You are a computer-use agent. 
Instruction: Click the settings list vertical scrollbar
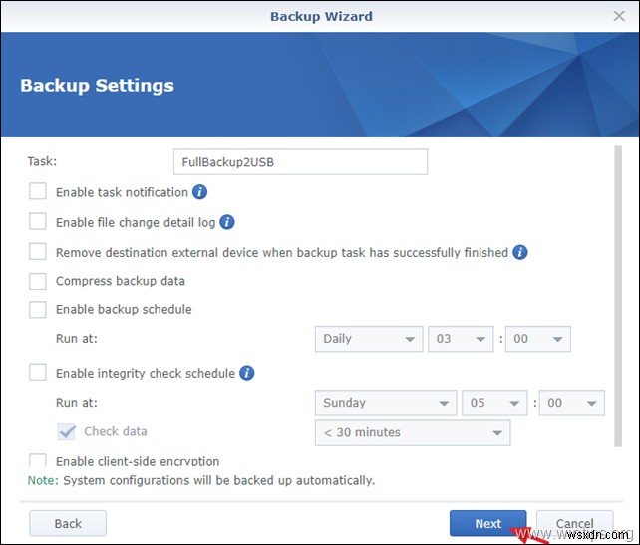[618, 297]
